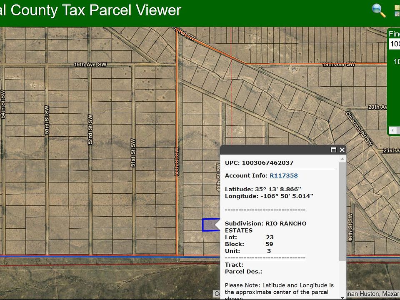The height and width of the screenshot is (300, 400).
Task: Click the Parcel Des. label
Action: (243, 272)
